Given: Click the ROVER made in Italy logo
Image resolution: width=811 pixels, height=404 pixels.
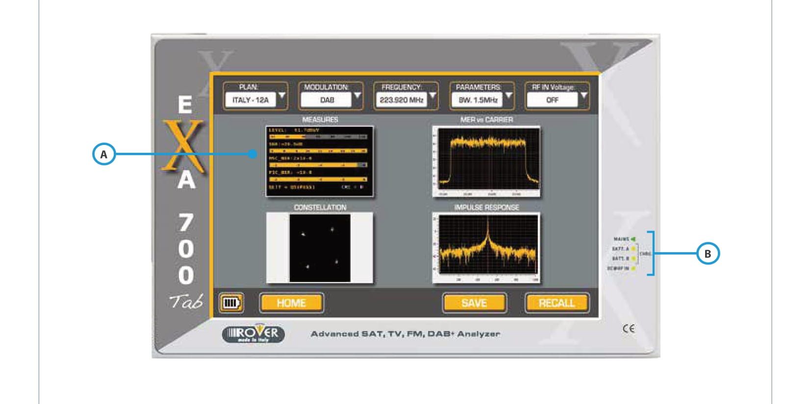Looking at the screenshot, I should pyautogui.click(x=253, y=334).
